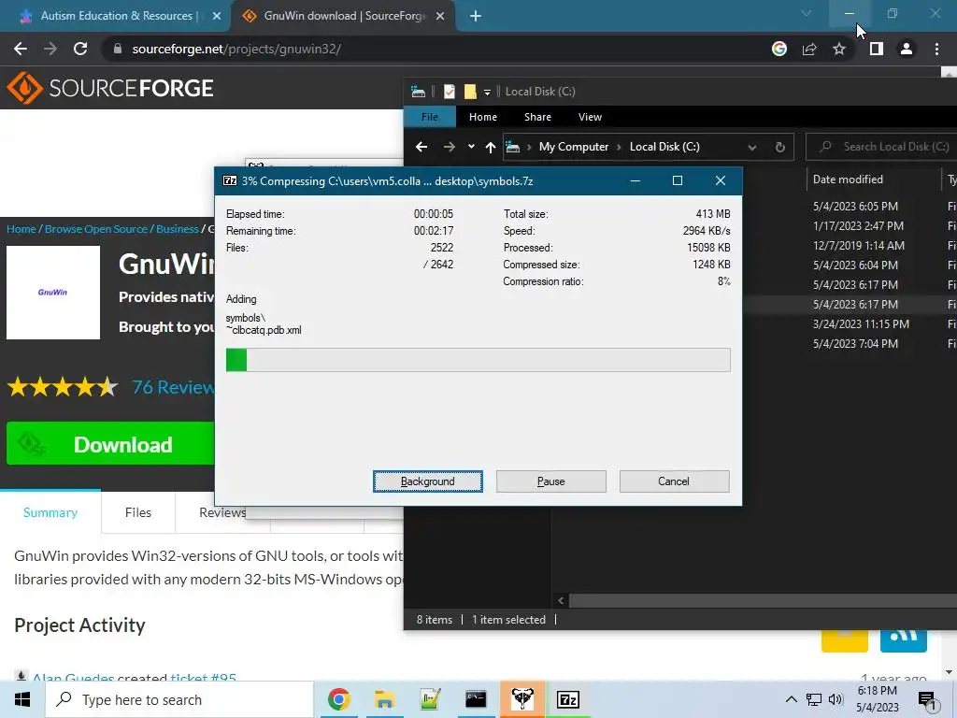This screenshot has width=957, height=718.
Task: Click the Search Local Disk (C:) field
Action: 882,147
